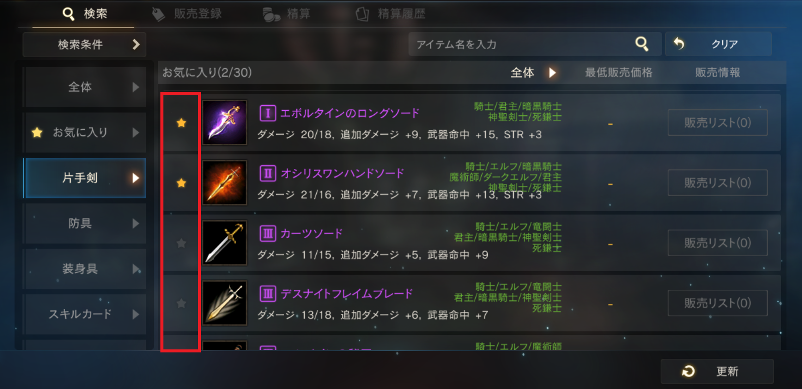Mark デスナイトフレイムブレード as favorite
Viewport: 802px width, 389px height.
point(181,303)
